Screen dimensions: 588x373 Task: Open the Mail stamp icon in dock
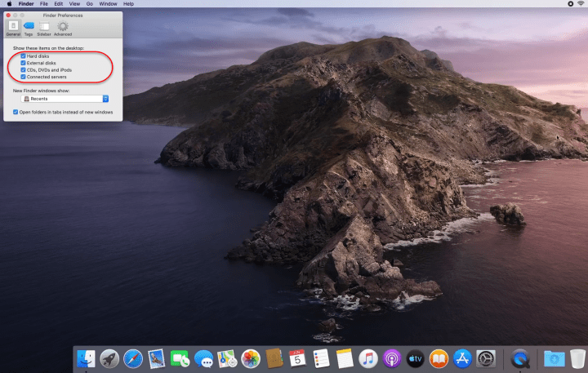156,359
